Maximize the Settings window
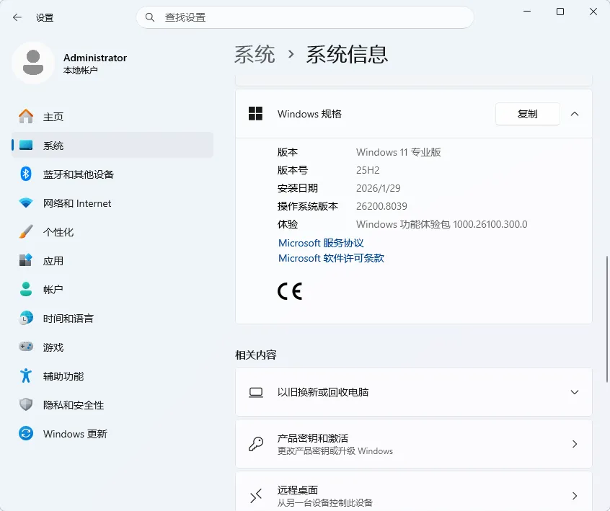 tap(560, 12)
